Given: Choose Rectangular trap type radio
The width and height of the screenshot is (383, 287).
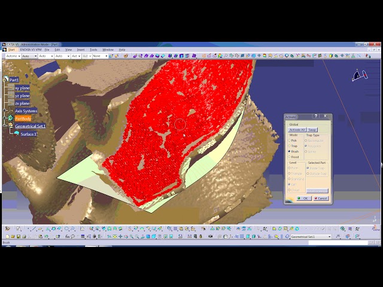Looking at the screenshot, I should click(x=306, y=141).
